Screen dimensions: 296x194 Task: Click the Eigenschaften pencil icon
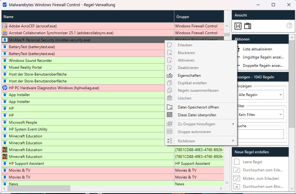(x=169, y=76)
